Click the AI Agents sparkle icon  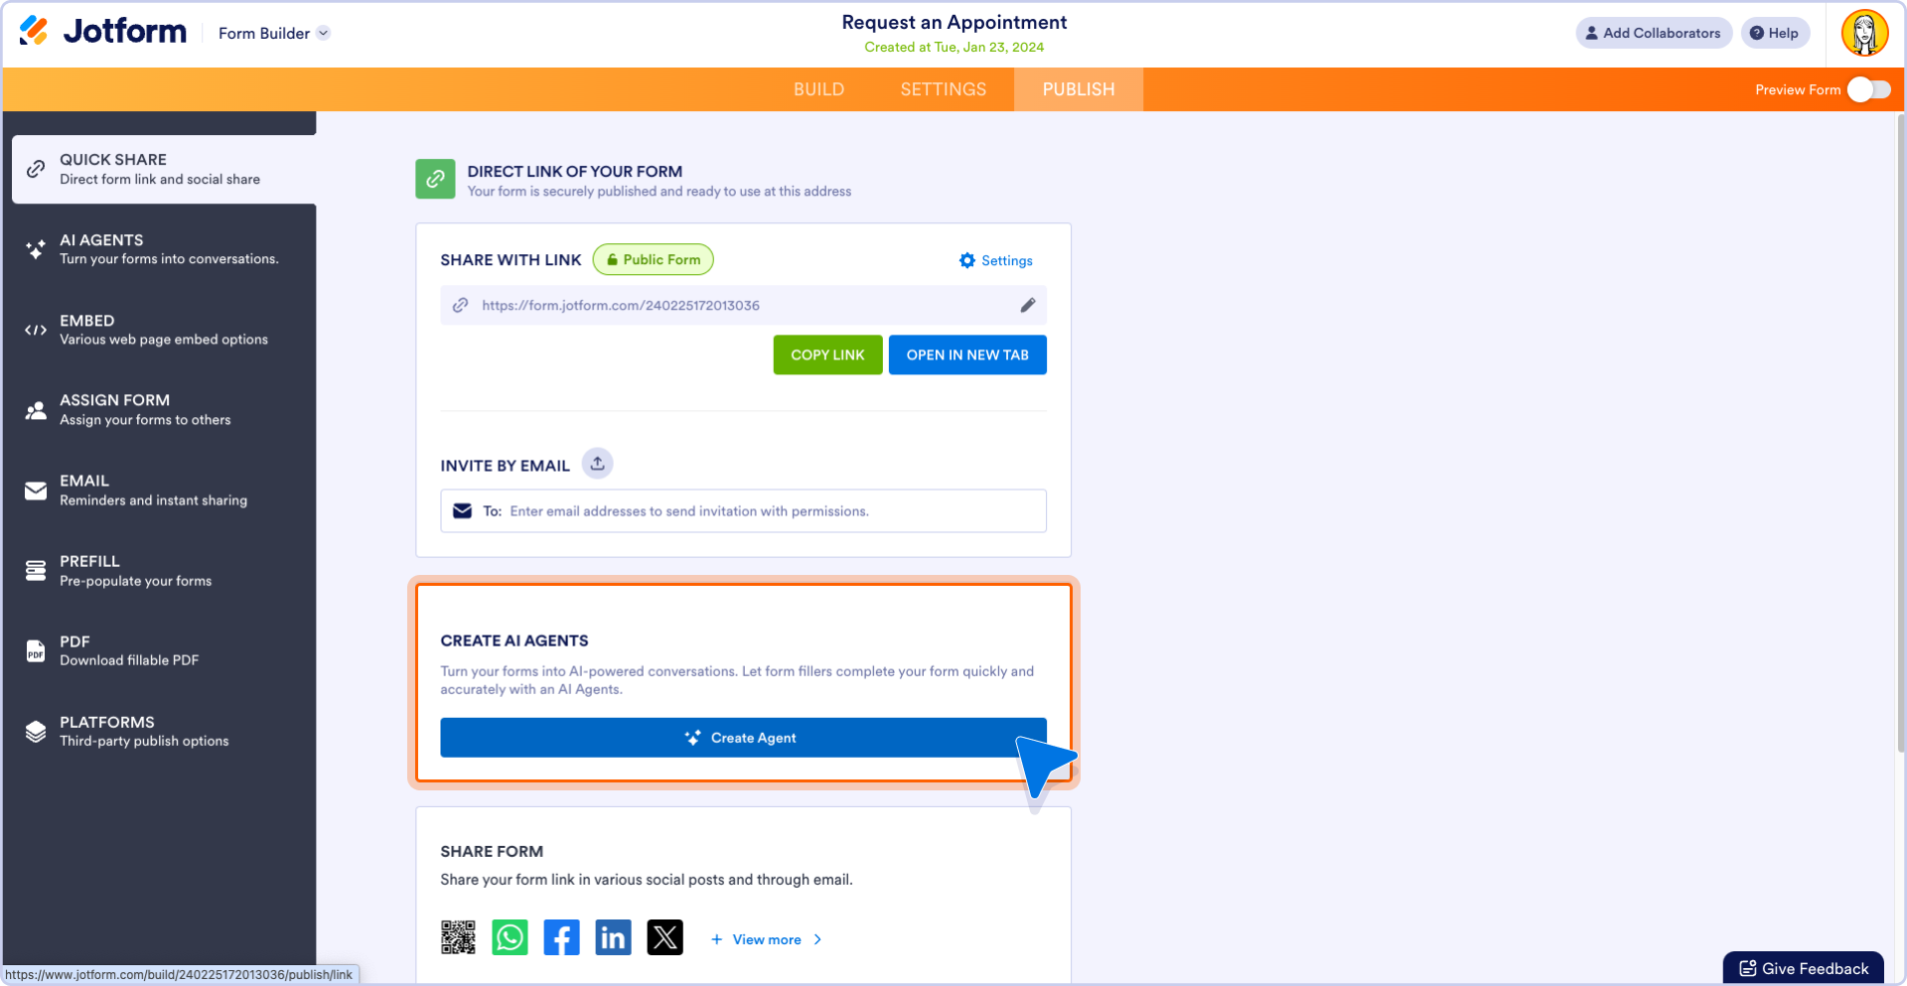pyautogui.click(x=36, y=249)
